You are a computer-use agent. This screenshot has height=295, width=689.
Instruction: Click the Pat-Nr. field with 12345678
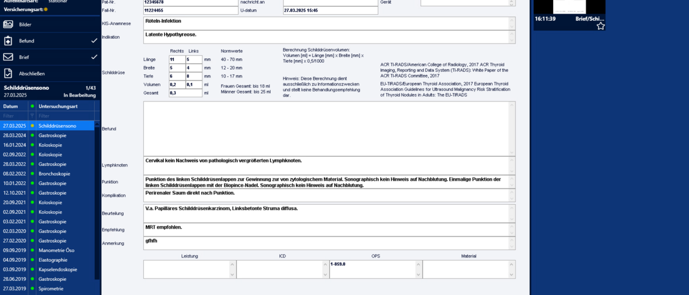pos(191,2)
